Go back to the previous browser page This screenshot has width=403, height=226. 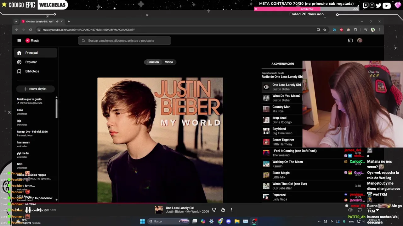pyautogui.click(x=16, y=30)
